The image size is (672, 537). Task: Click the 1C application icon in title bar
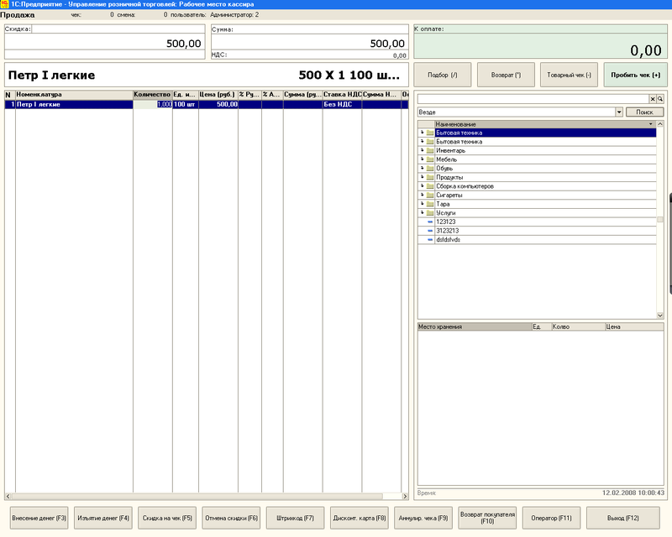coord(4,4)
